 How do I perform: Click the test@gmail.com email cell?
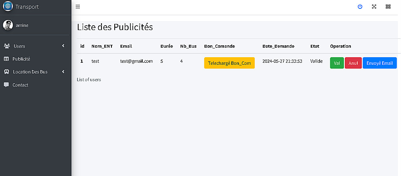pos(136,61)
